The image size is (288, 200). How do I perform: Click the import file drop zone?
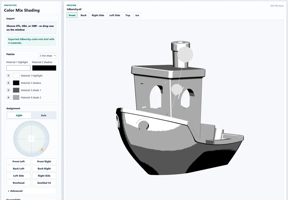[x=31, y=28]
